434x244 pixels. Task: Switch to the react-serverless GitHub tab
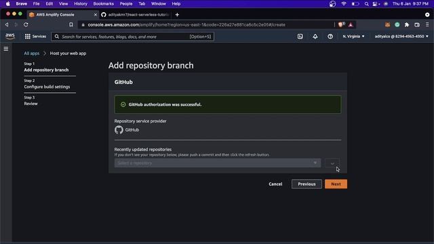[136, 15]
